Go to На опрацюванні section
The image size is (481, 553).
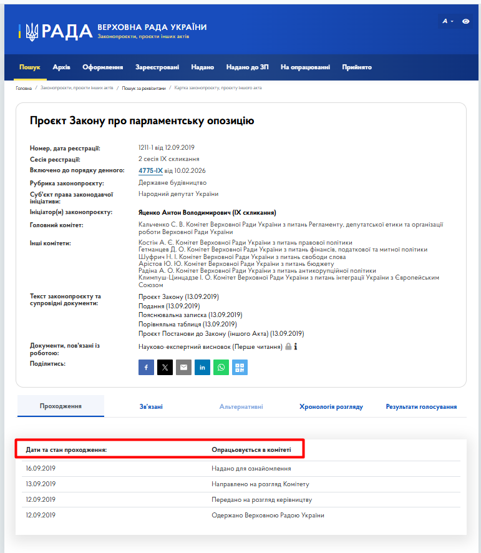[306, 67]
